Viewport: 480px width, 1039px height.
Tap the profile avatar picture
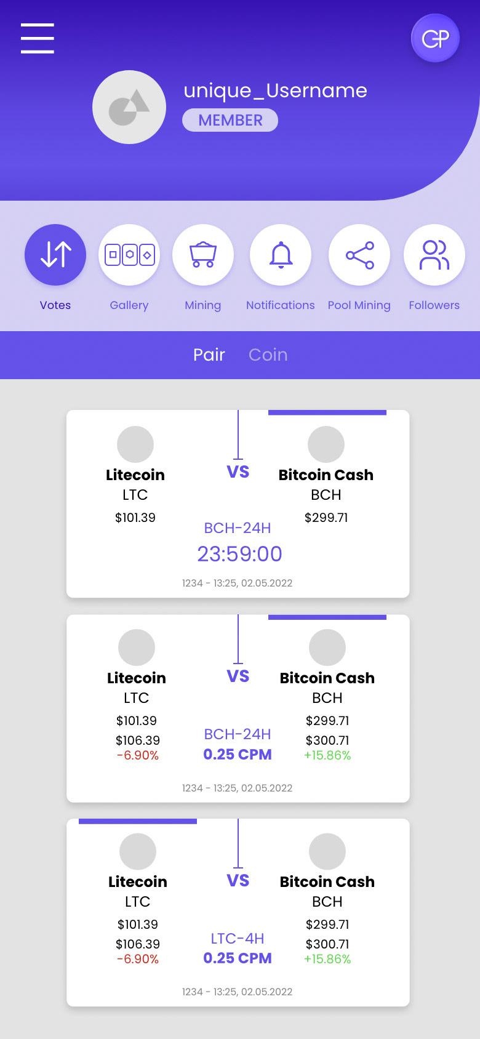[129, 107]
